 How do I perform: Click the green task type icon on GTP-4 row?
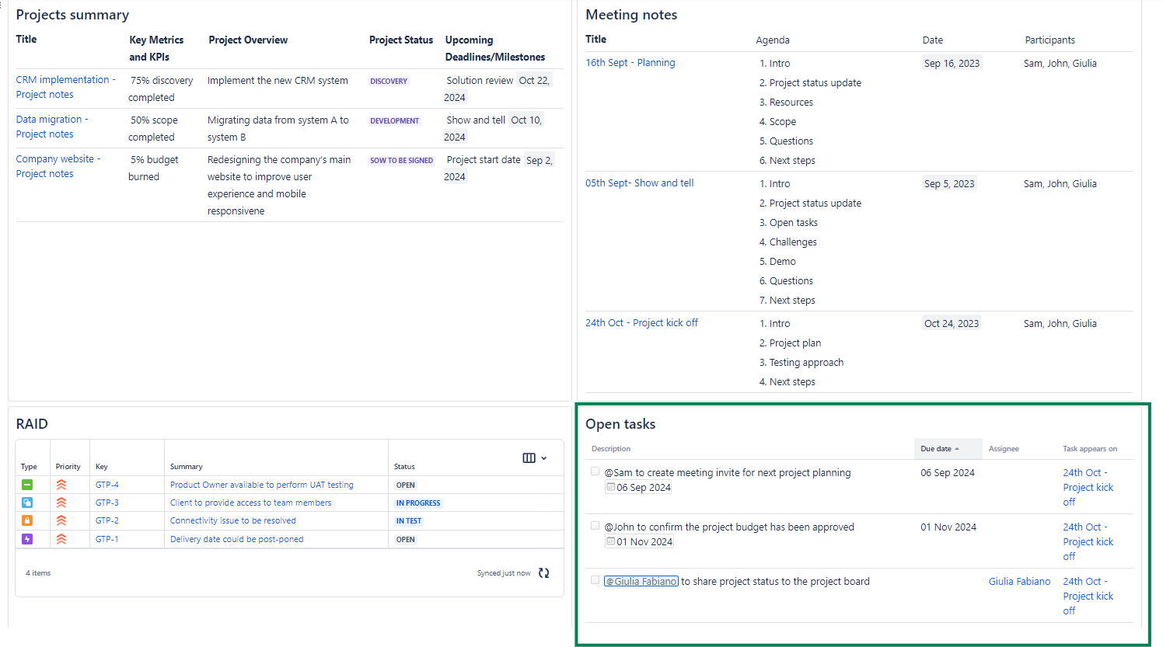click(x=28, y=484)
